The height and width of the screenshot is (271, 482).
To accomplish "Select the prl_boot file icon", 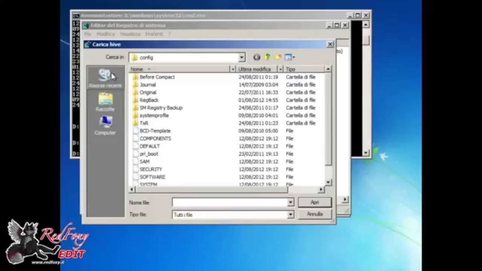I will click(x=136, y=154).
